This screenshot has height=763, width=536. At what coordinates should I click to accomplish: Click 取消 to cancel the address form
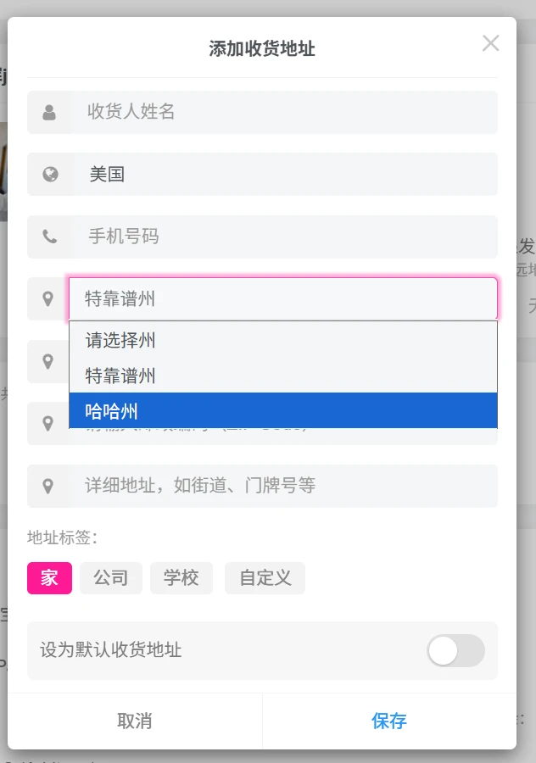click(x=136, y=721)
